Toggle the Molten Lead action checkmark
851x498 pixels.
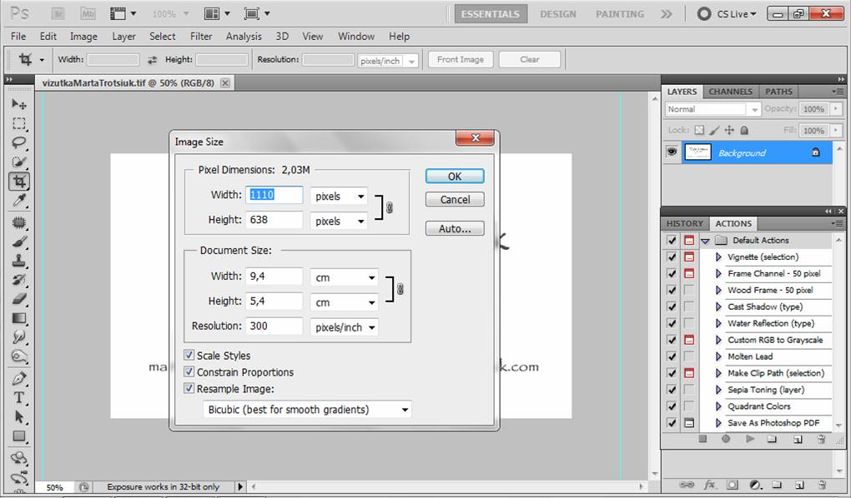[672, 356]
